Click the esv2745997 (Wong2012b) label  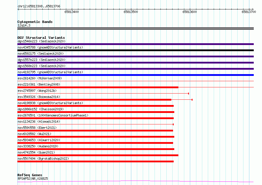coord(37,91)
